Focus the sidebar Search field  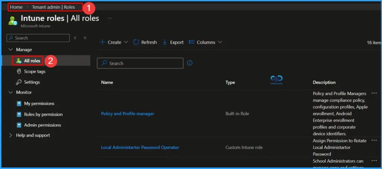tap(38, 38)
